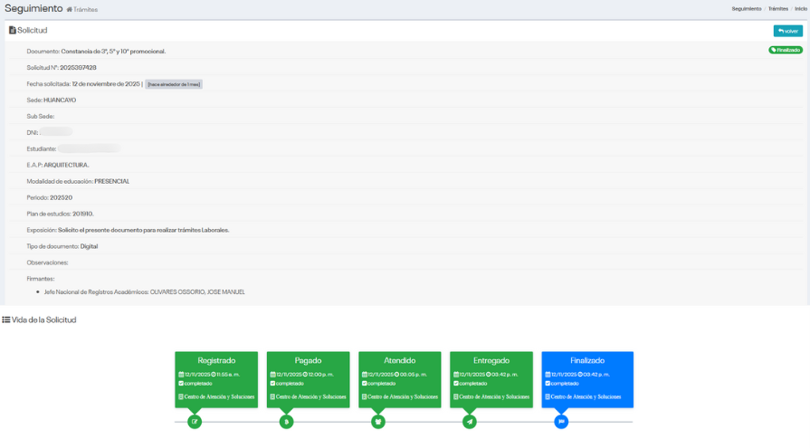
Task: Click the calendar icon in the Registrado card
Action: pyautogui.click(x=181, y=374)
